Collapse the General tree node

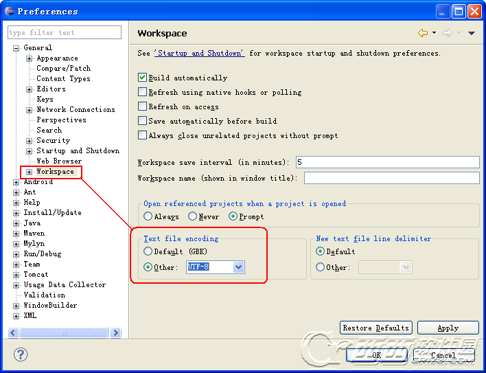(16, 48)
